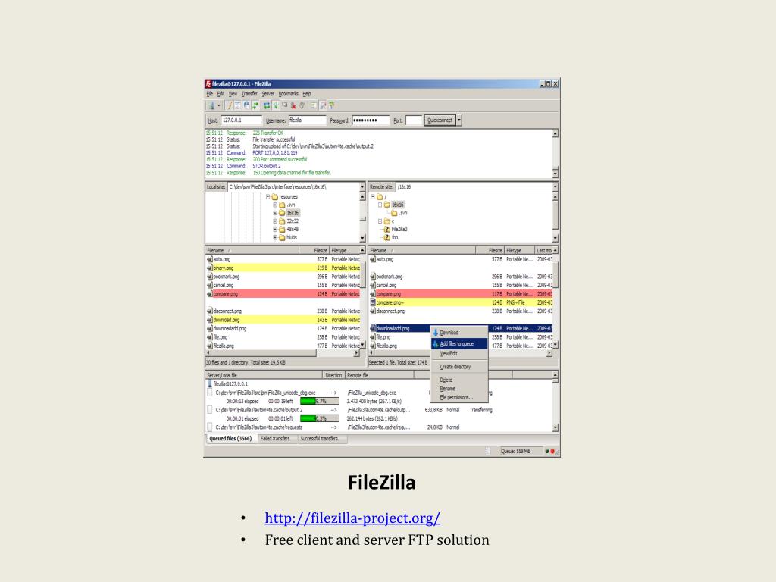Open the Site Manager toolbar icon

coord(212,105)
